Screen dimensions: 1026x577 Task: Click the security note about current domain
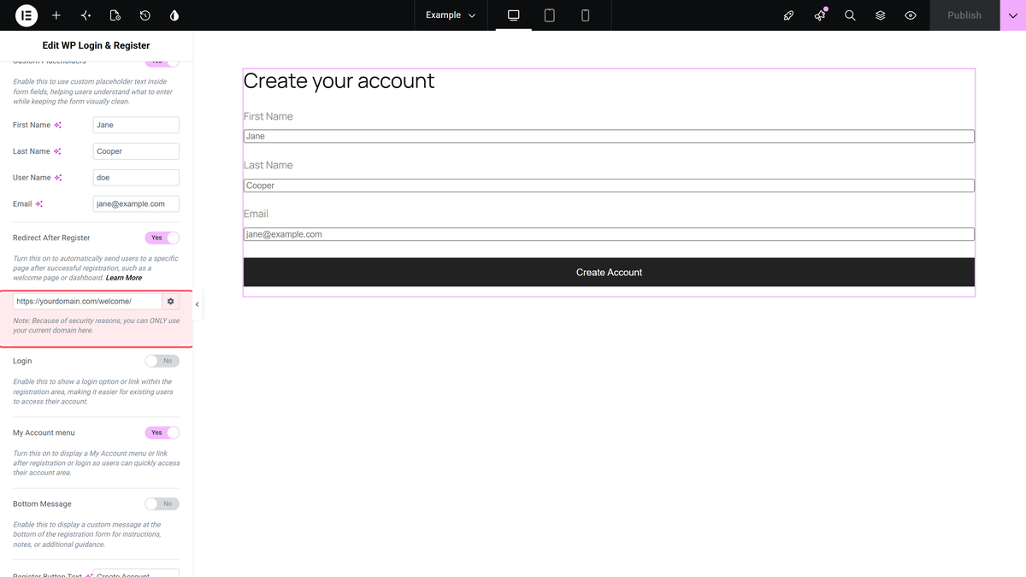click(x=96, y=326)
